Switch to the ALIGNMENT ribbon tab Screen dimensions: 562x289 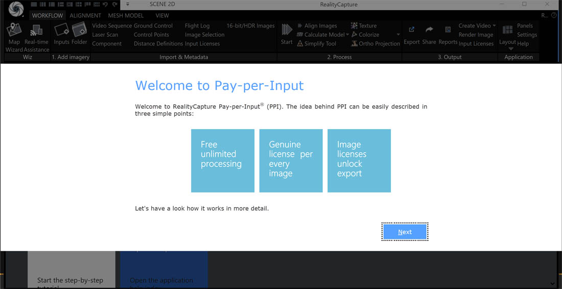click(x=85, y=15)
